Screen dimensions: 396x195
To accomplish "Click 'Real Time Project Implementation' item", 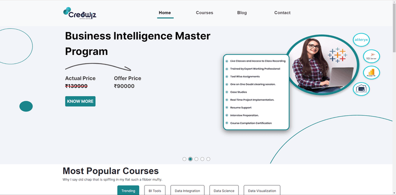I will 253,100.
